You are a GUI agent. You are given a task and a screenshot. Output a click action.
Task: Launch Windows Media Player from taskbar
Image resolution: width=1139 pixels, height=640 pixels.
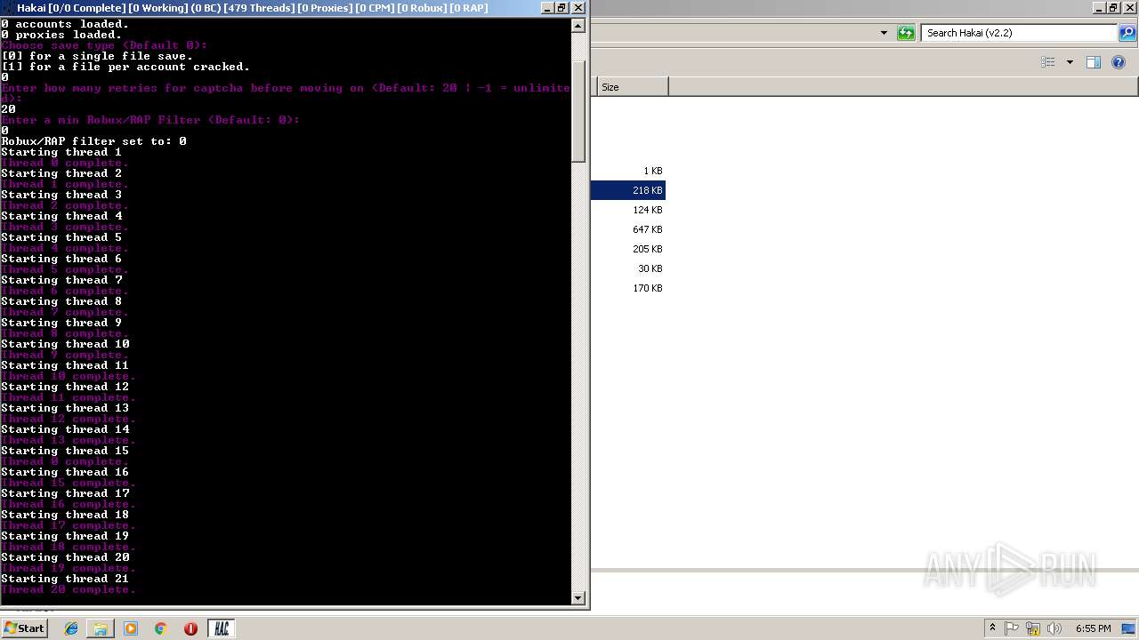[x=131, y=628]
